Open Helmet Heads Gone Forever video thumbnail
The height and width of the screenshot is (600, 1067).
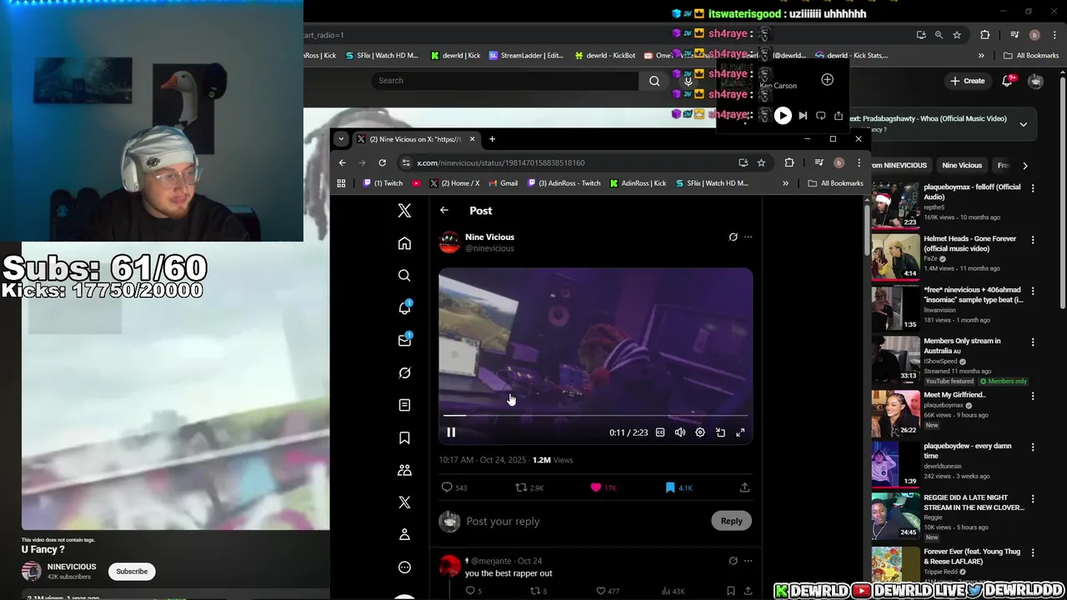[894, 256]
